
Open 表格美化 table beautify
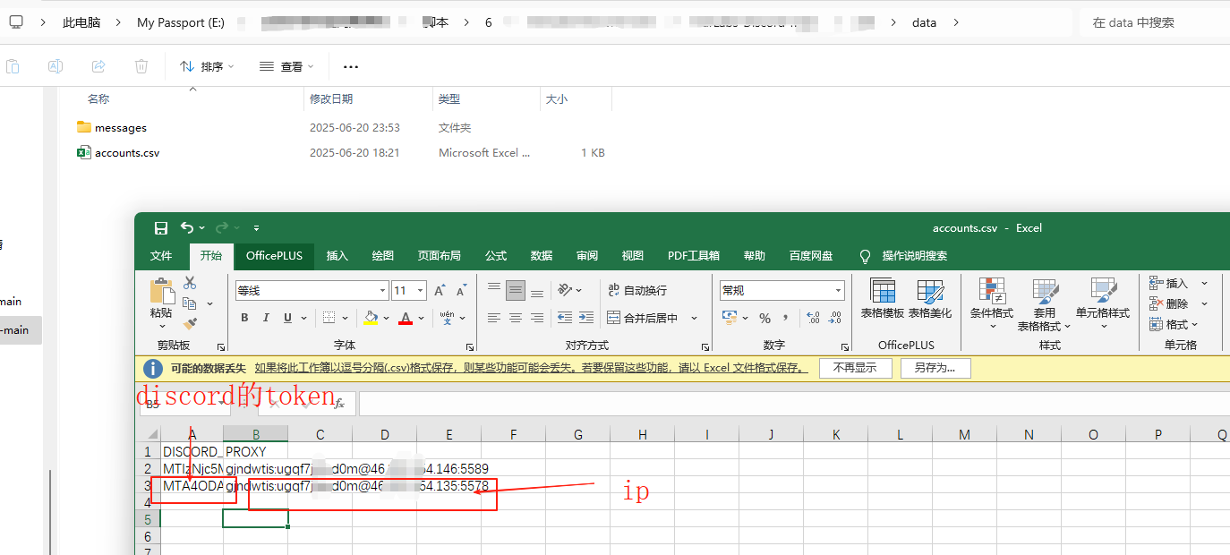tap(930, 299)
